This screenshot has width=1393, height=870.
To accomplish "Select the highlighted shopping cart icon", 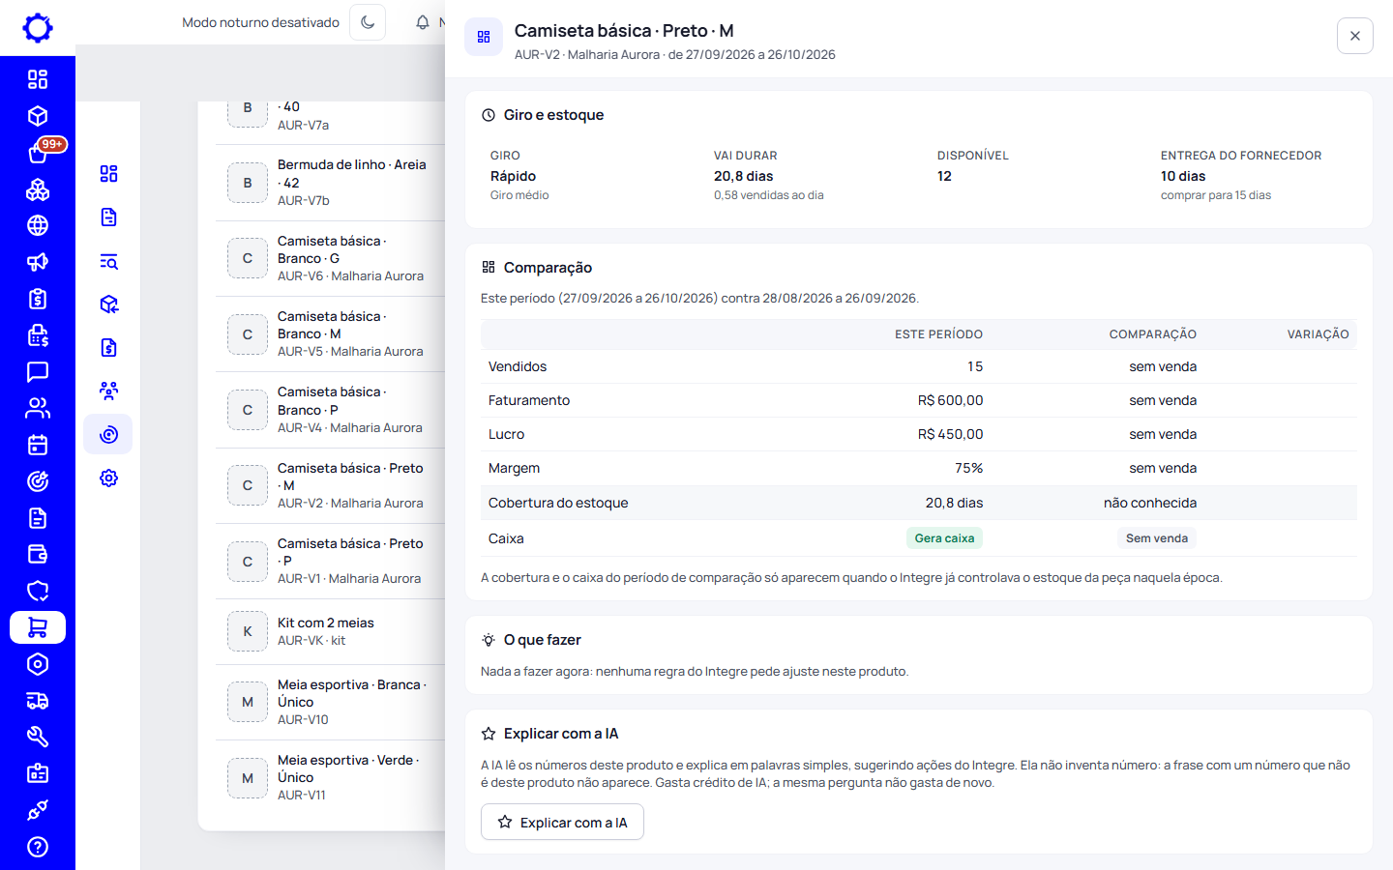I will point(38,627).
